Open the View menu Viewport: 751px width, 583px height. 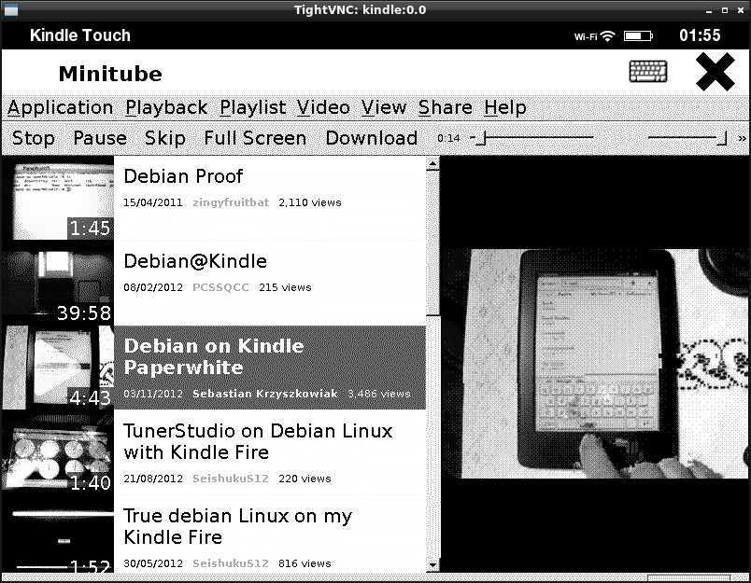tap(384, 107)
